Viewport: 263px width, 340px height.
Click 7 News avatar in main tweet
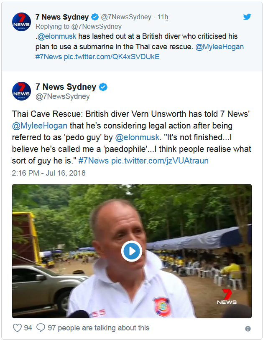[x=21, y=92]
